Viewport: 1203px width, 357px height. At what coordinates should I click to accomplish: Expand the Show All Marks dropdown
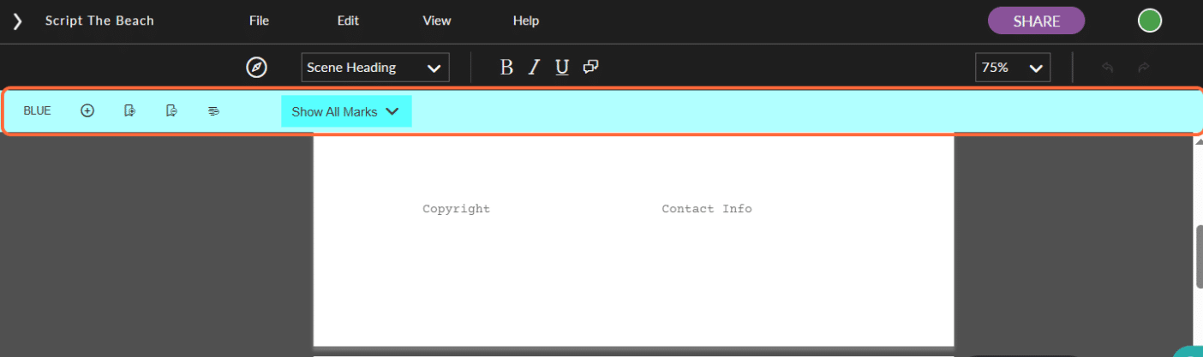[346, 111]
